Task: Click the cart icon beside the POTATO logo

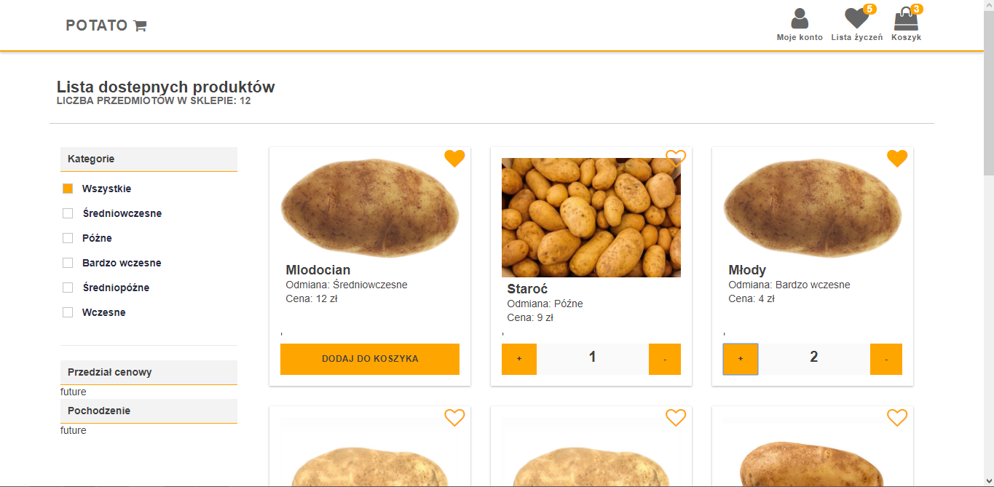Action: pyautogui.click(x=140, y=25)
